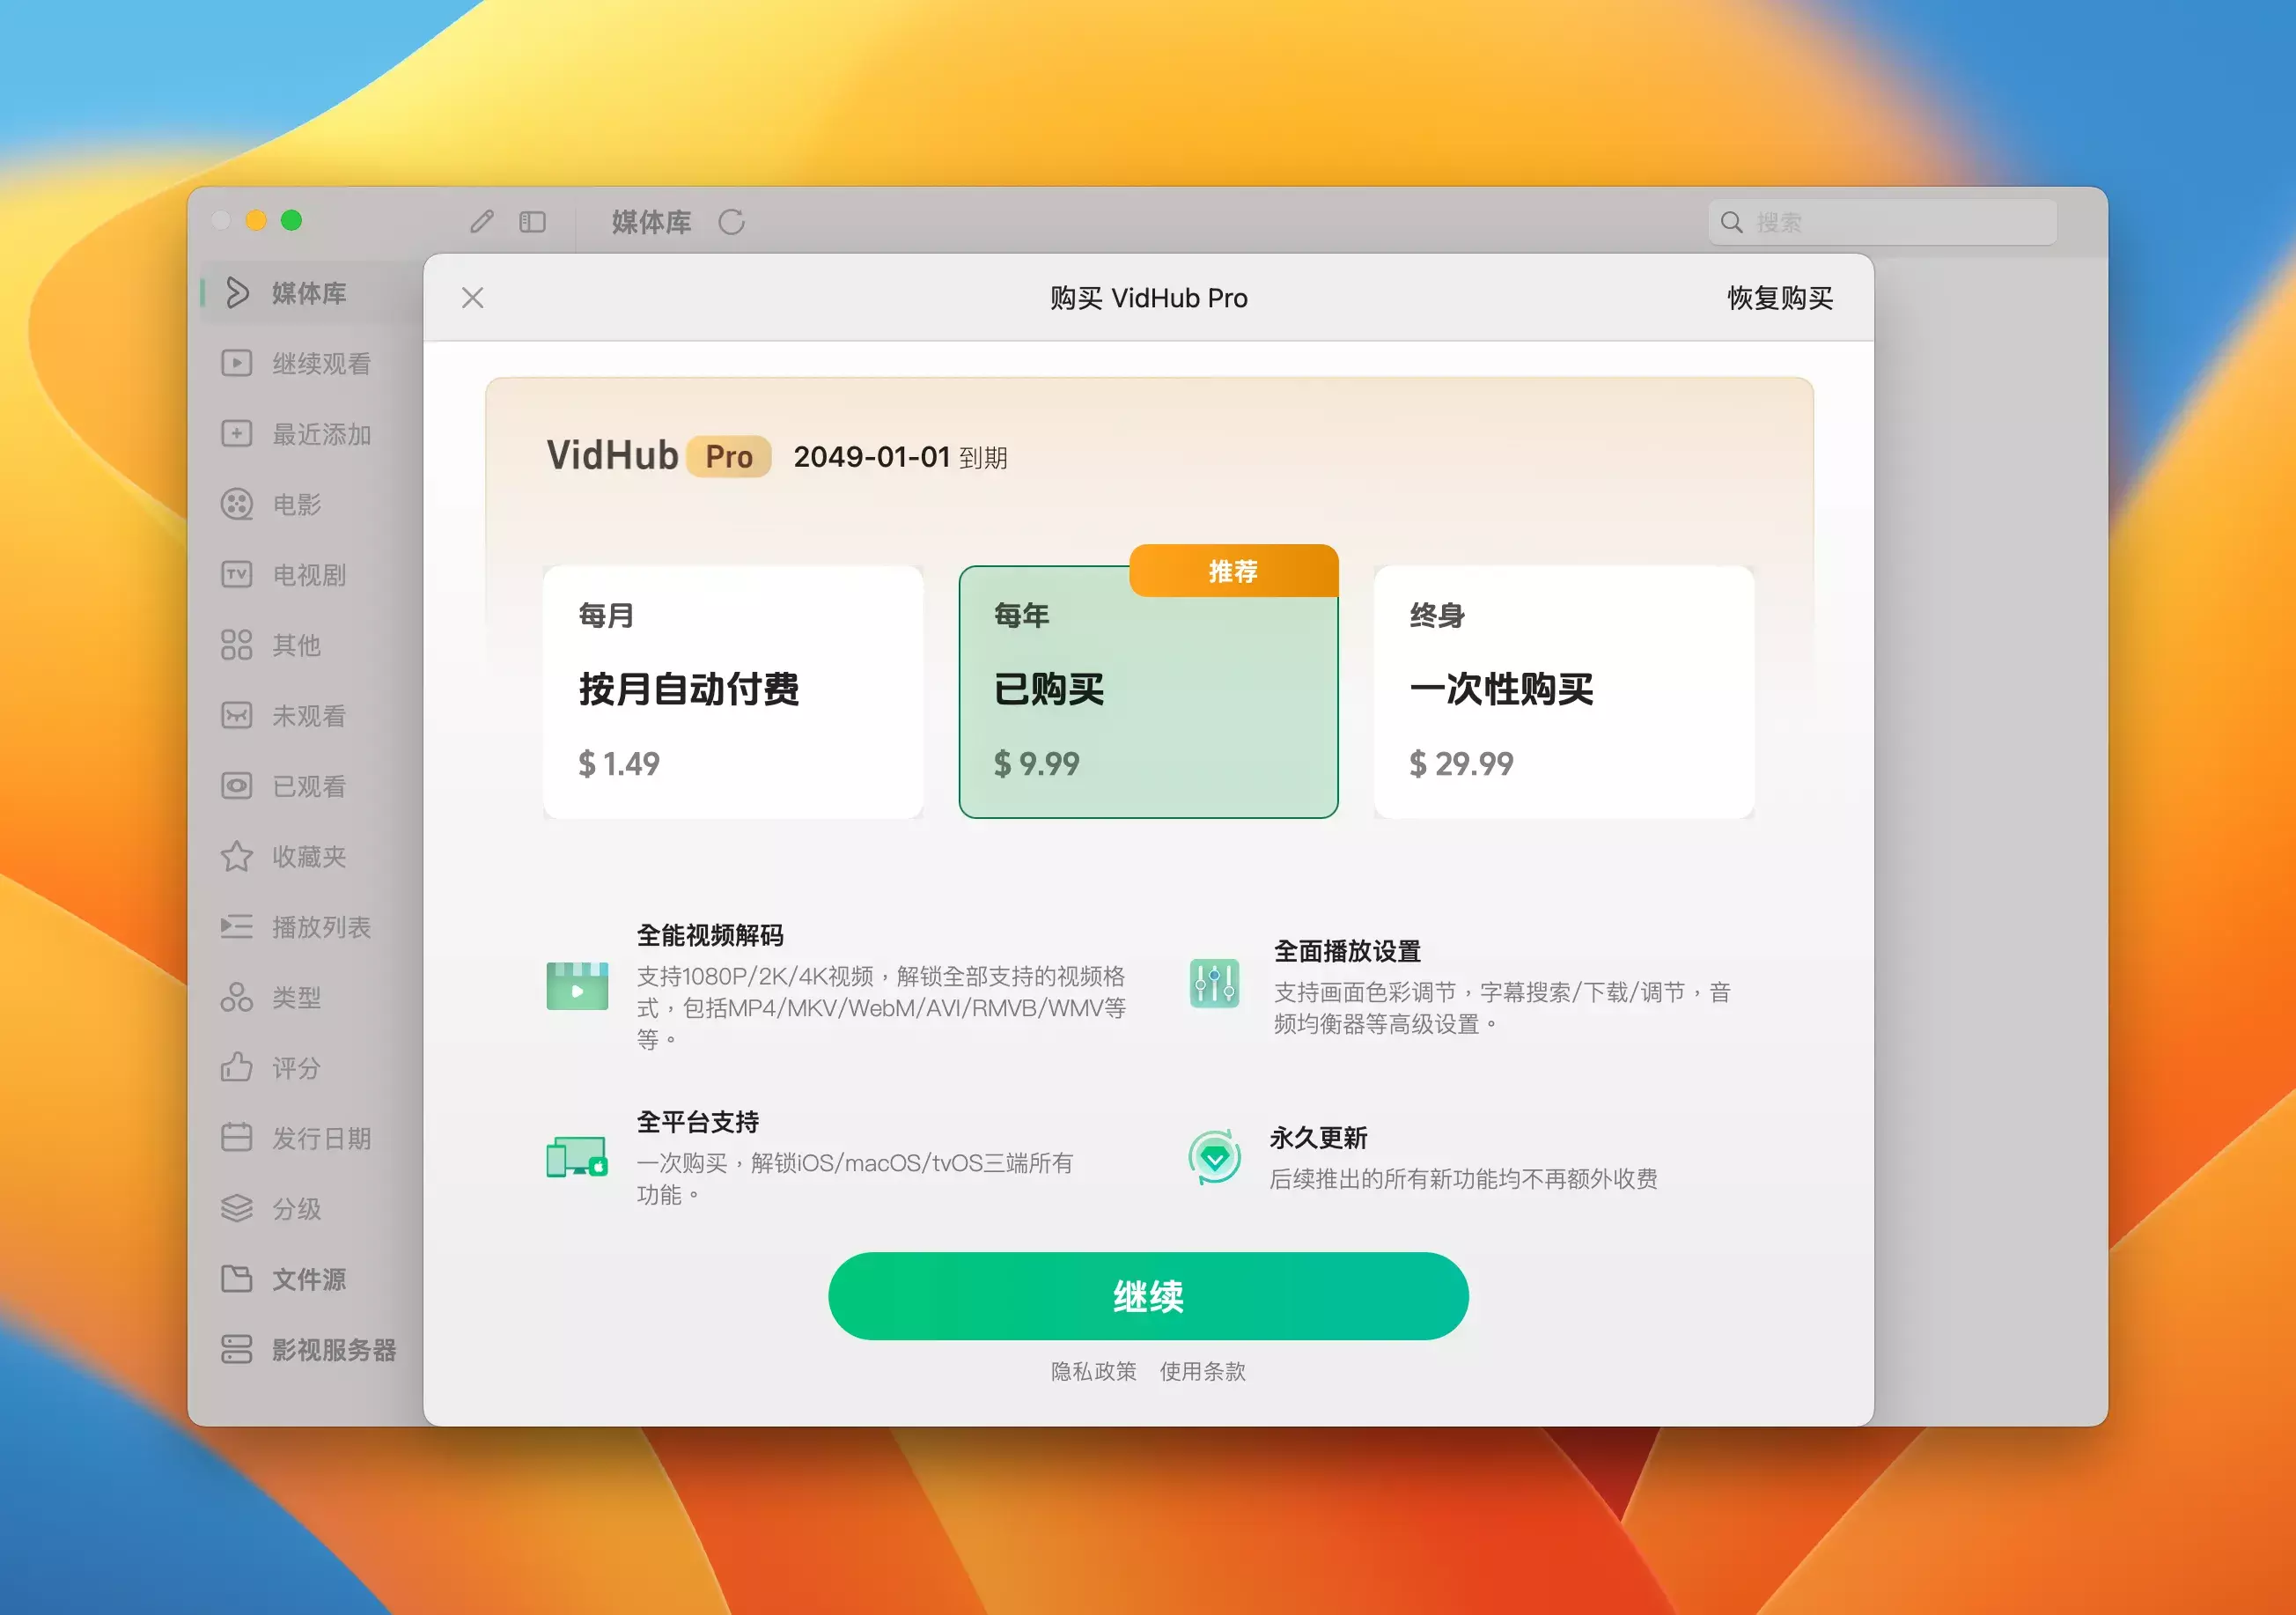
Task: Open 播放列表 playlist in sidebar
Action: (x=320, y=927)
